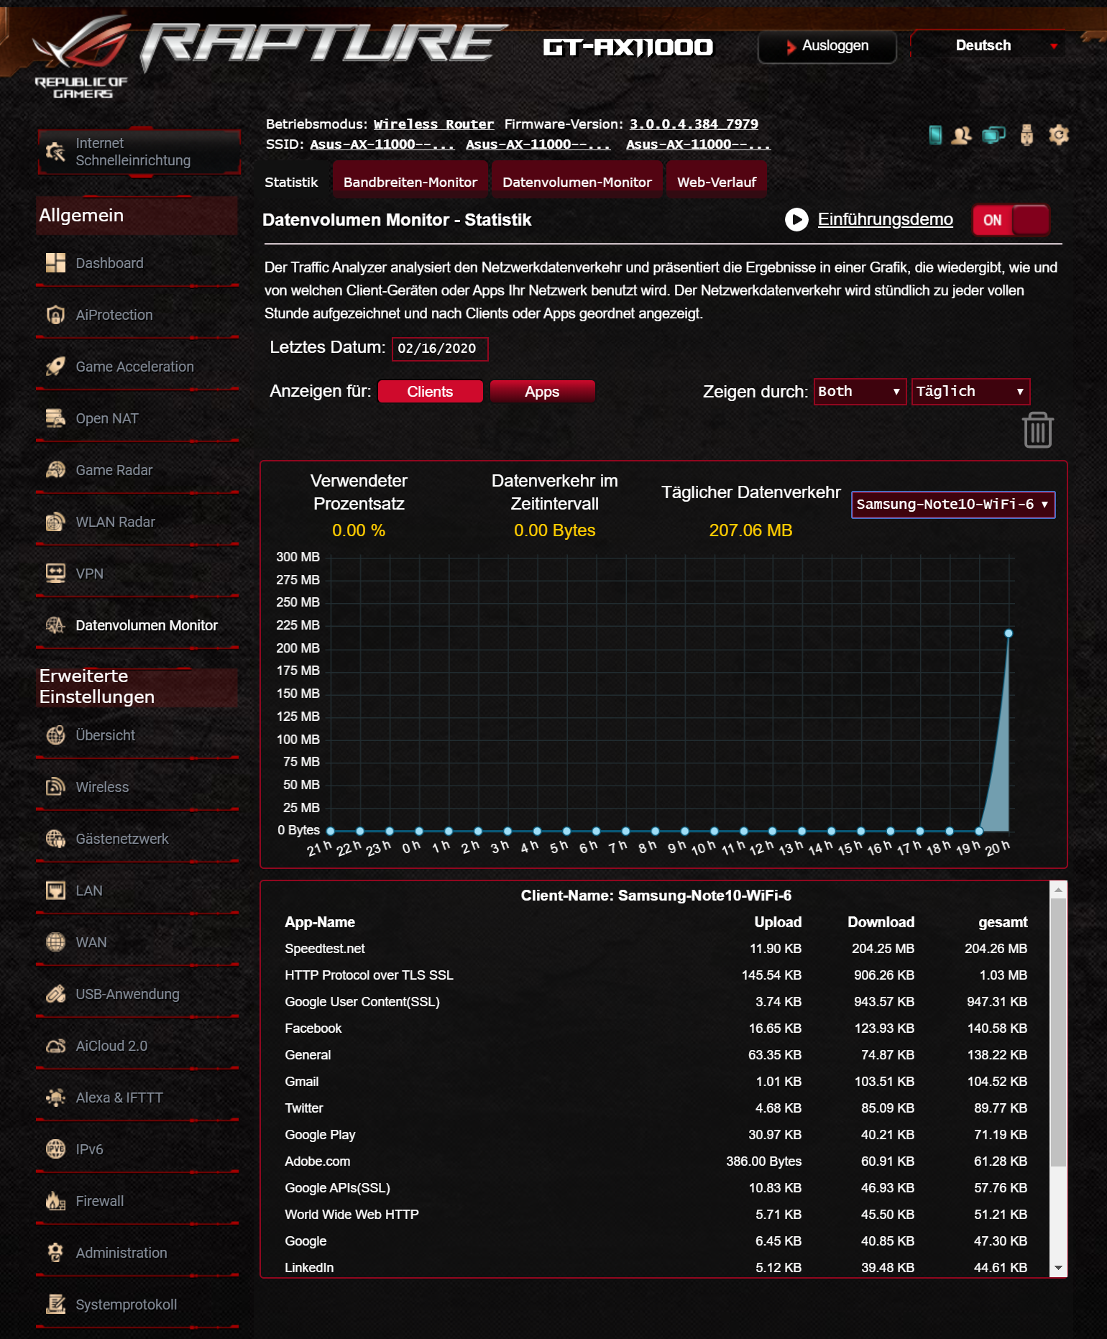Show statistics for Clients

pos(430,392)
